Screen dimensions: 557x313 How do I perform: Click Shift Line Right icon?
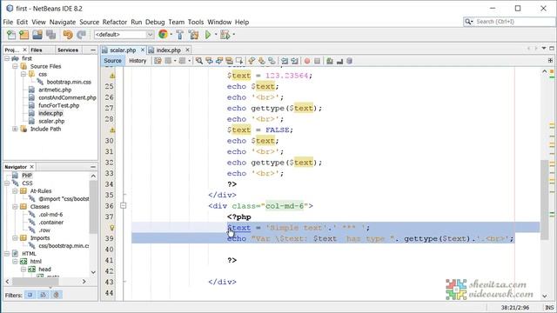tap(294, 61)
